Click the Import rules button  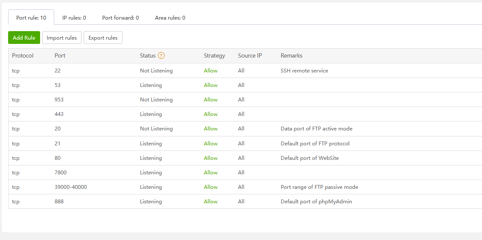(x=62, y=38)
